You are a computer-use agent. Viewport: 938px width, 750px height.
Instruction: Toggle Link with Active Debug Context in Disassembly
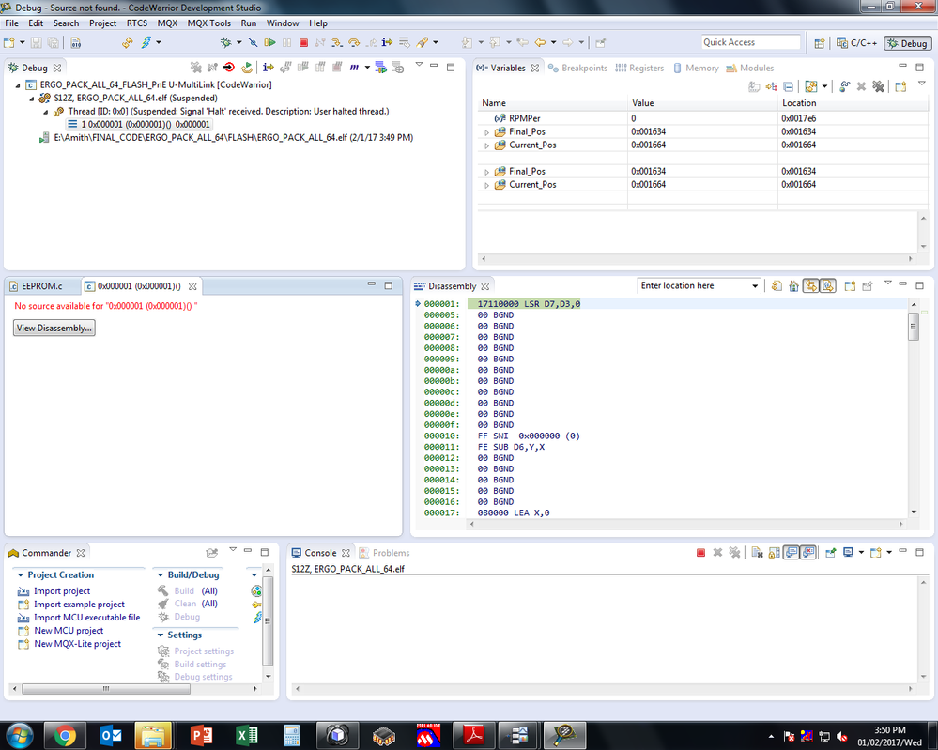(x=810, y=286)
